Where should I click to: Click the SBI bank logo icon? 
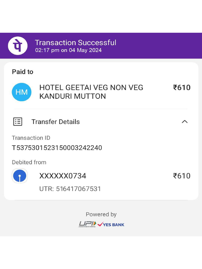pyautogui.click(x=20, y=176)
